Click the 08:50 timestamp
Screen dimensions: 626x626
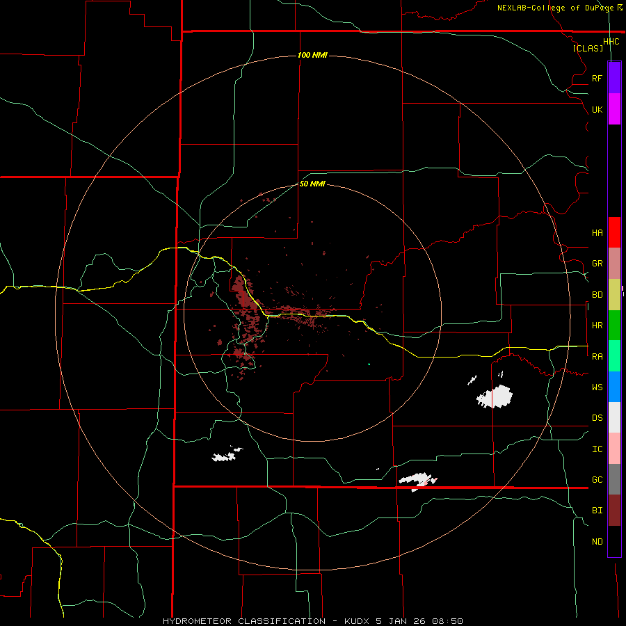pyautogui.click(x=449, y=621)
